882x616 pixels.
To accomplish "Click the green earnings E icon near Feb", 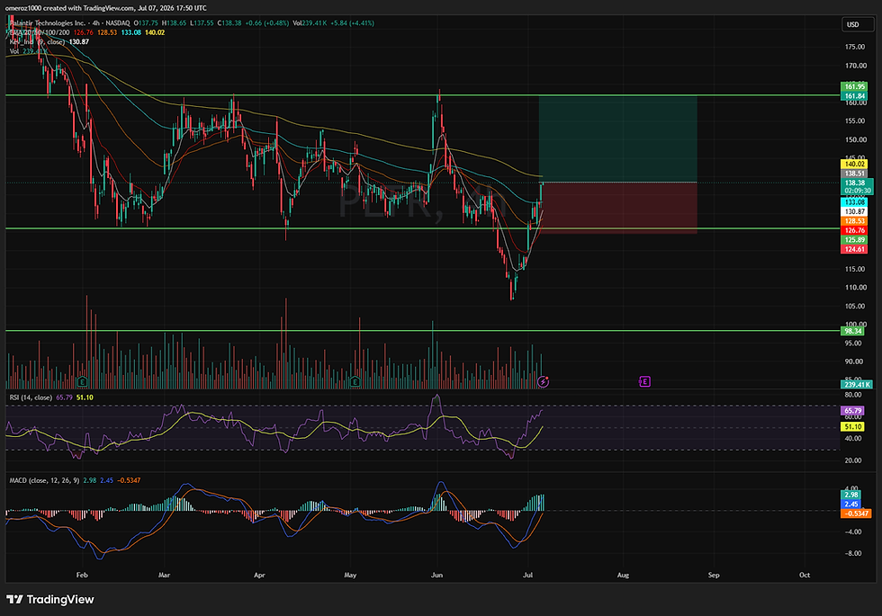I will [x=82, y=381].
